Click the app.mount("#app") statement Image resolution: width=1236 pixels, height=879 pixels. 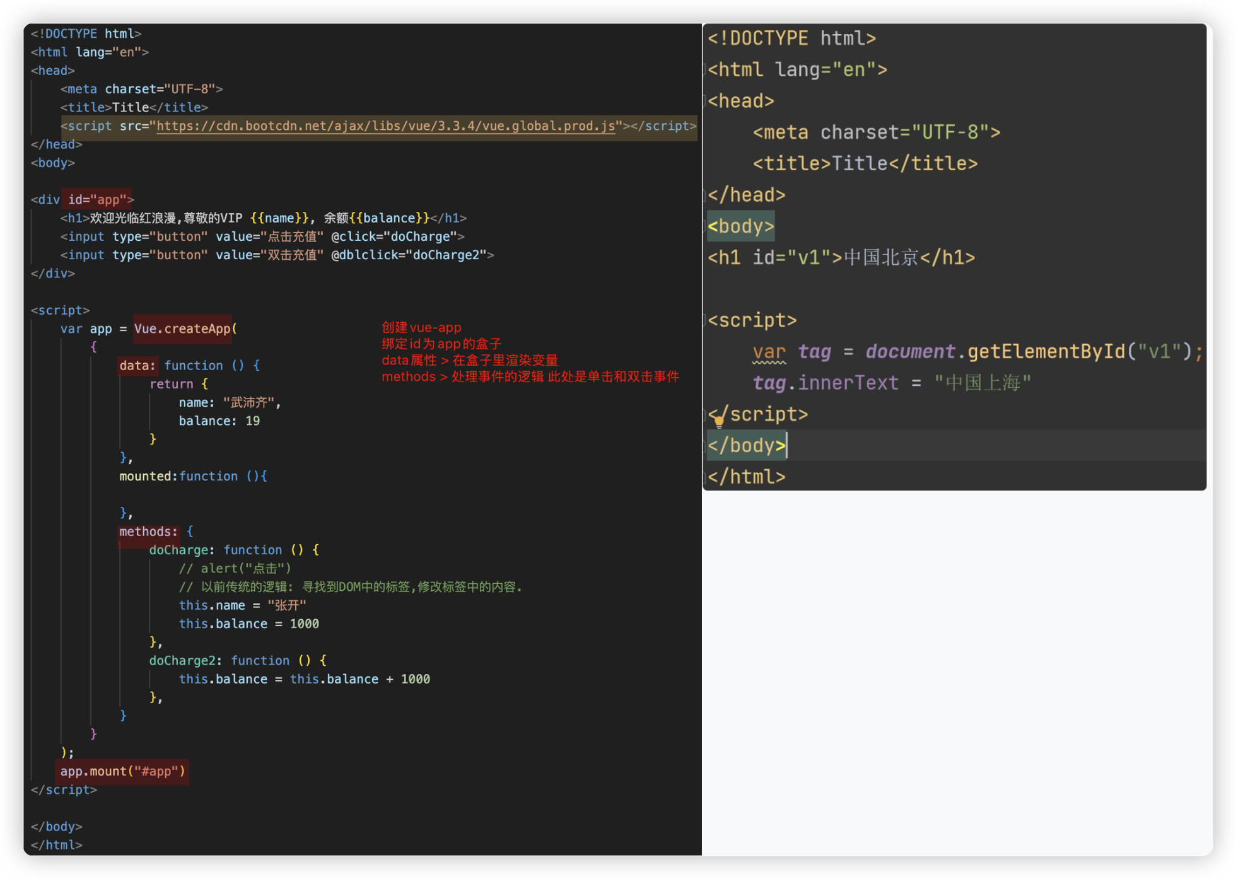point(123,772)
